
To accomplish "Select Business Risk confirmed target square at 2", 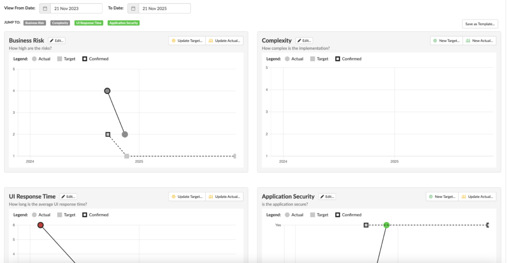I will click(x=108, y=134).
